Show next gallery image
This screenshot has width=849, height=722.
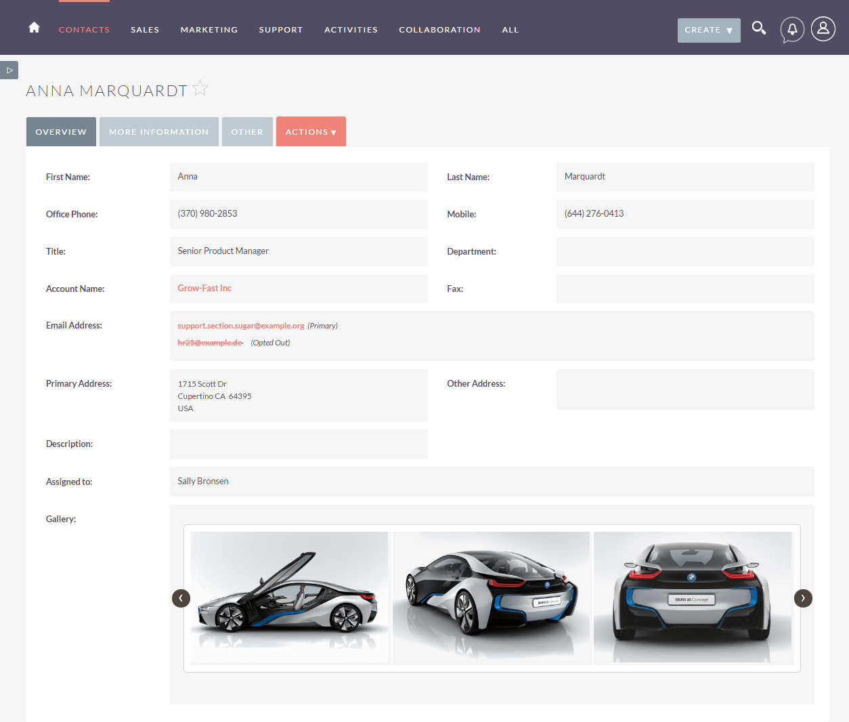[x=803, y=598]
